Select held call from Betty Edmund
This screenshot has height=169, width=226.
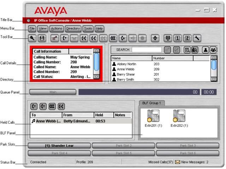(x=81, y=121)
